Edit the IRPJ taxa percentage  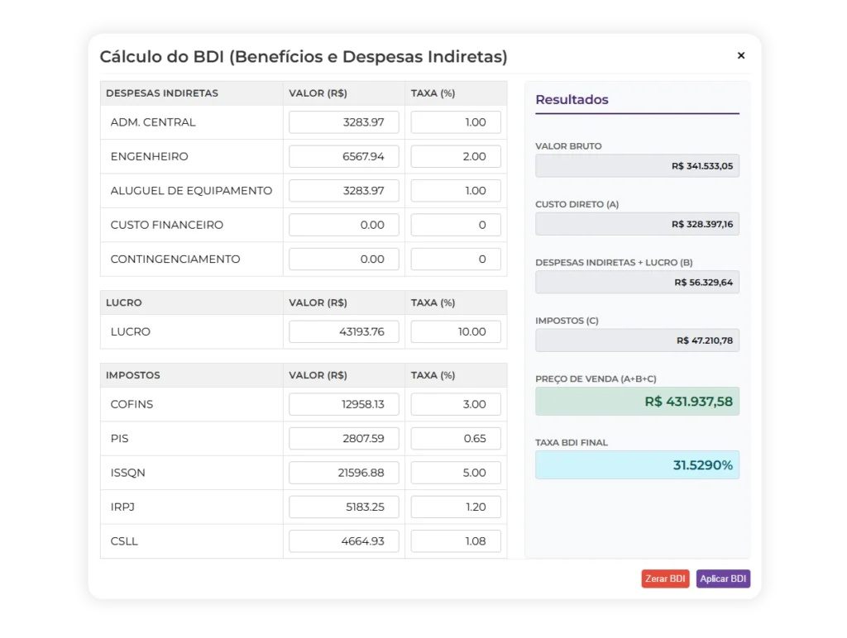tap(456, 507)
